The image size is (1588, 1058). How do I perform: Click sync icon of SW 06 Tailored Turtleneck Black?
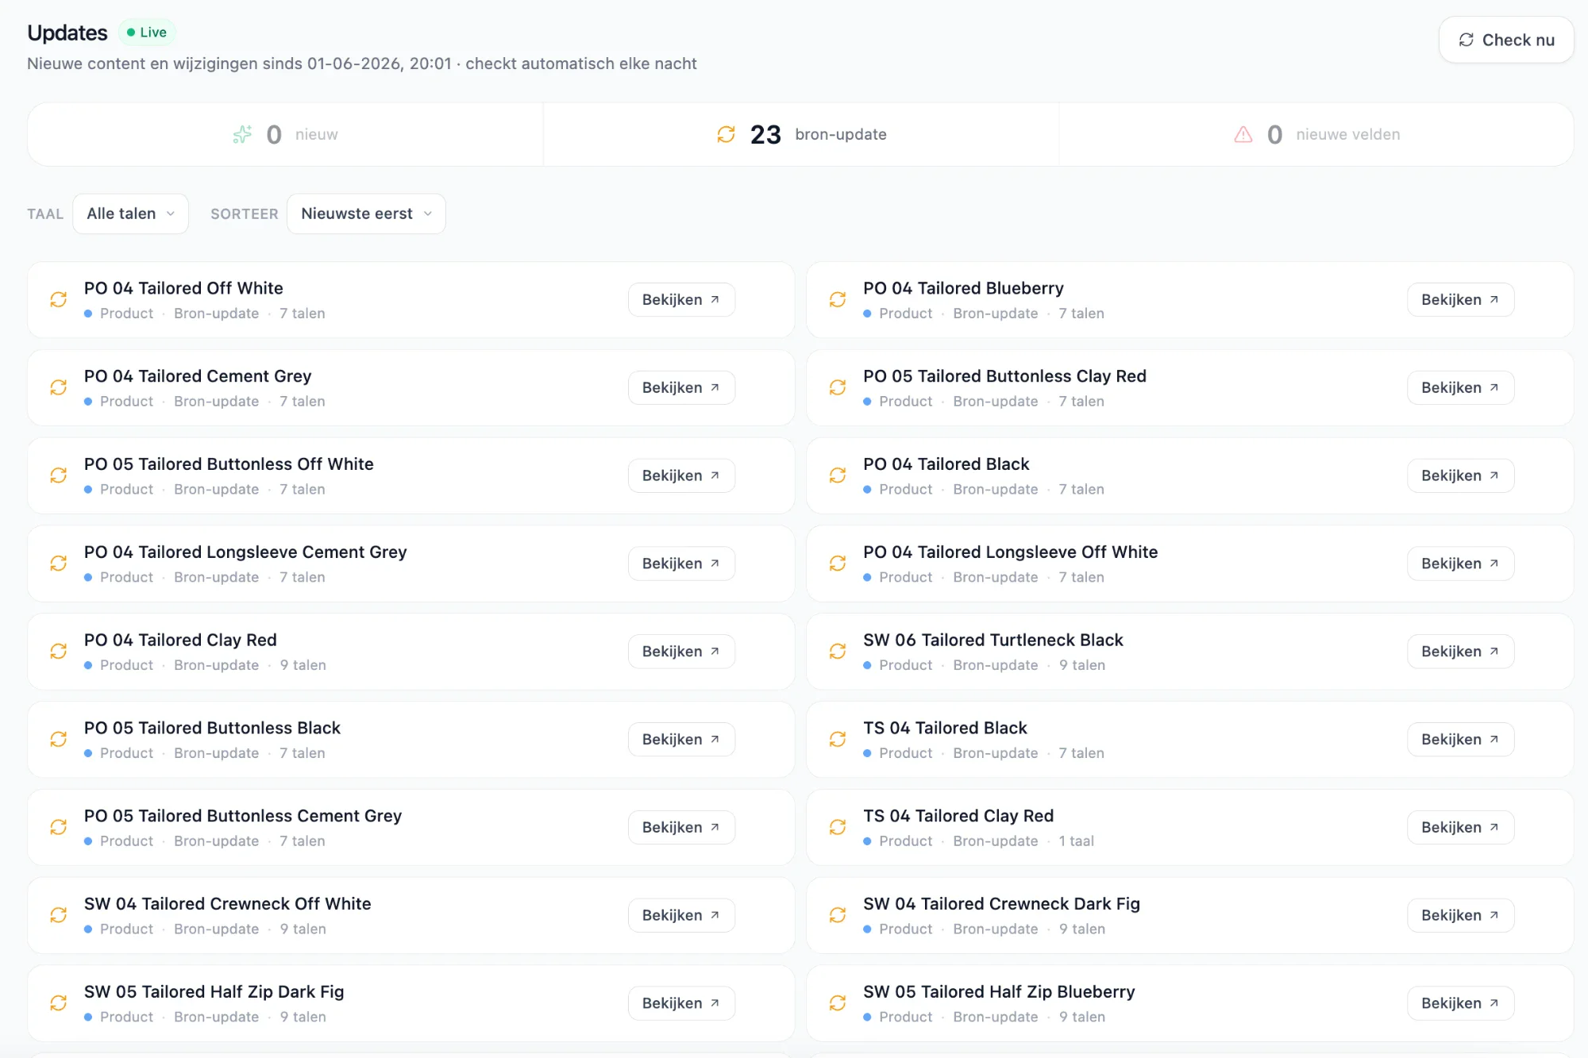pos(838,652)
